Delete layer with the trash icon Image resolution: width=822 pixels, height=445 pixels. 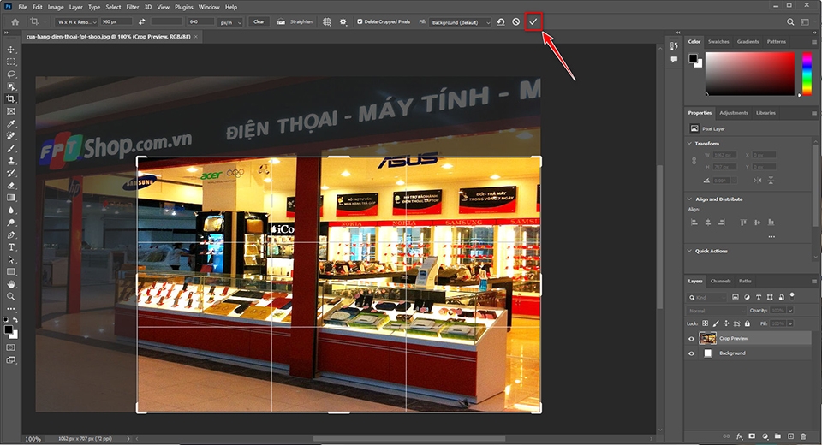tap(803, 436)
